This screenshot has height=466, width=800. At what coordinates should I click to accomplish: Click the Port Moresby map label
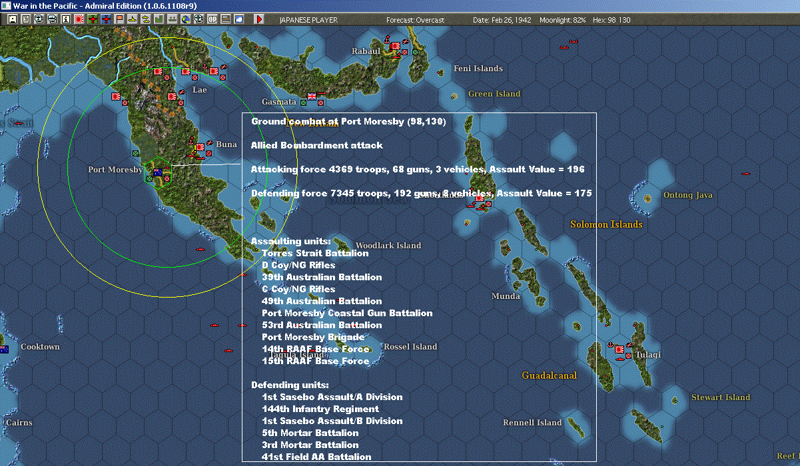coord(115,170)
